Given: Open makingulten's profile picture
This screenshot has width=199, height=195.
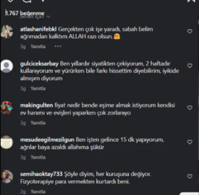Looking at the screenshot, I should point(7,108).
